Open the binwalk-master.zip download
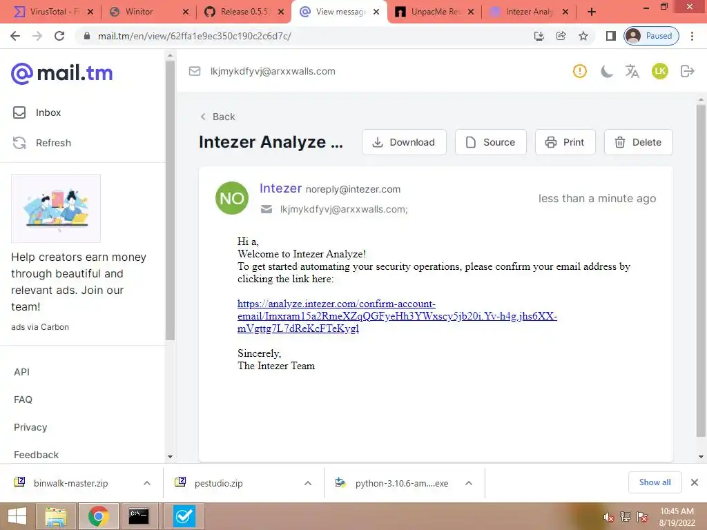Screen dimensions: 707x530 pos(71,483)
